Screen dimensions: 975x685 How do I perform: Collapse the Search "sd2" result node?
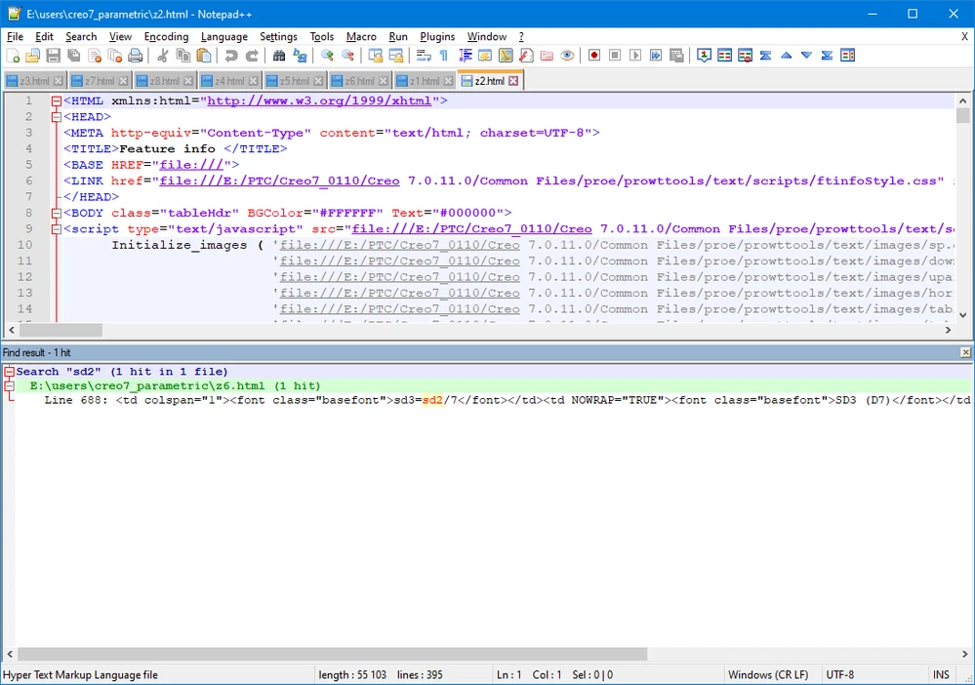click(9, 372)
